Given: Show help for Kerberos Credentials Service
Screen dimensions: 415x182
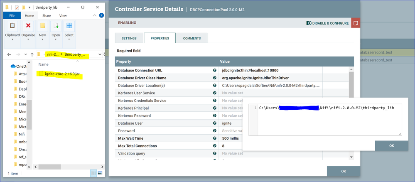Looking at the screenshot, I should [x=215, y=101].
